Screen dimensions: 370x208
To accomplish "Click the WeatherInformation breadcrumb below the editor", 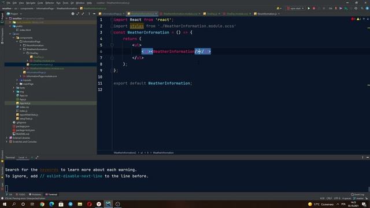I will coord(163,153).
